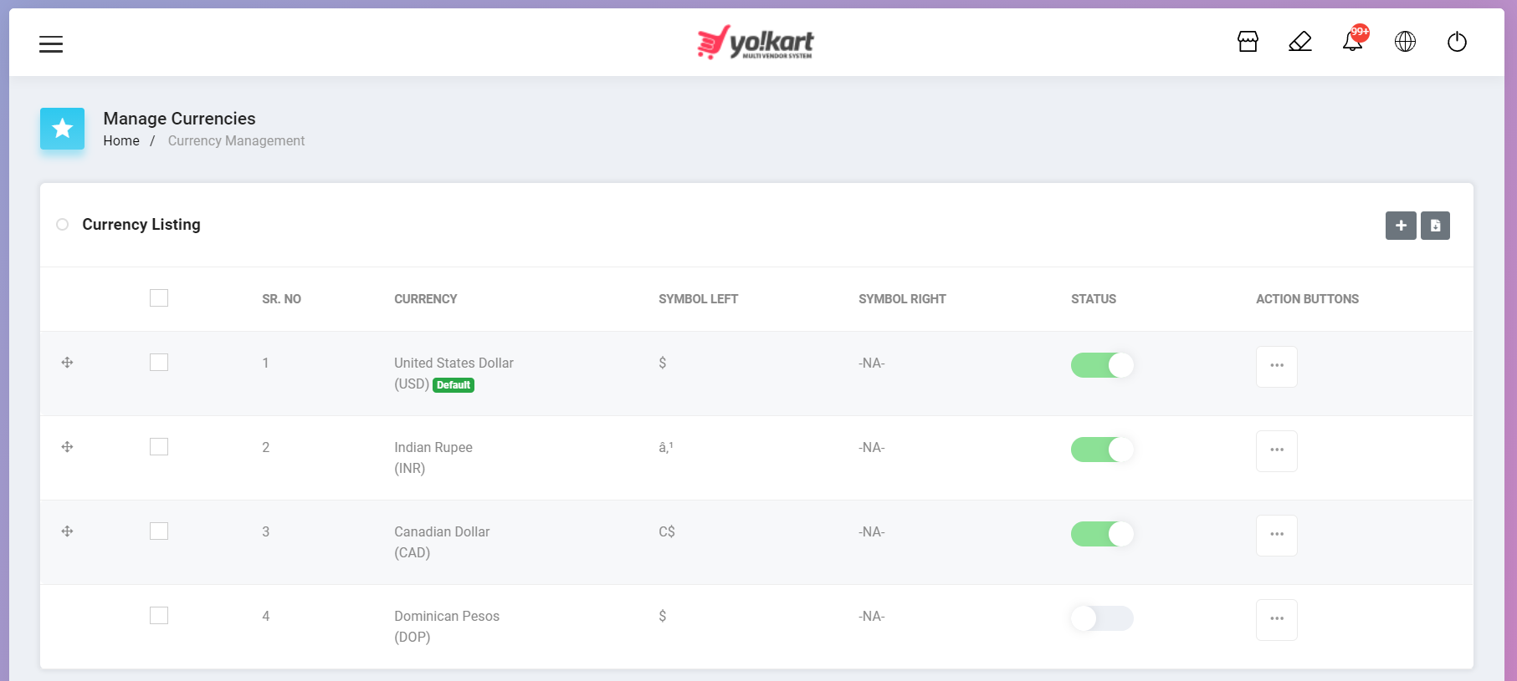Click the eraser clear cache icon
The image size is (1517, 681).
(x=1300, y=42)
